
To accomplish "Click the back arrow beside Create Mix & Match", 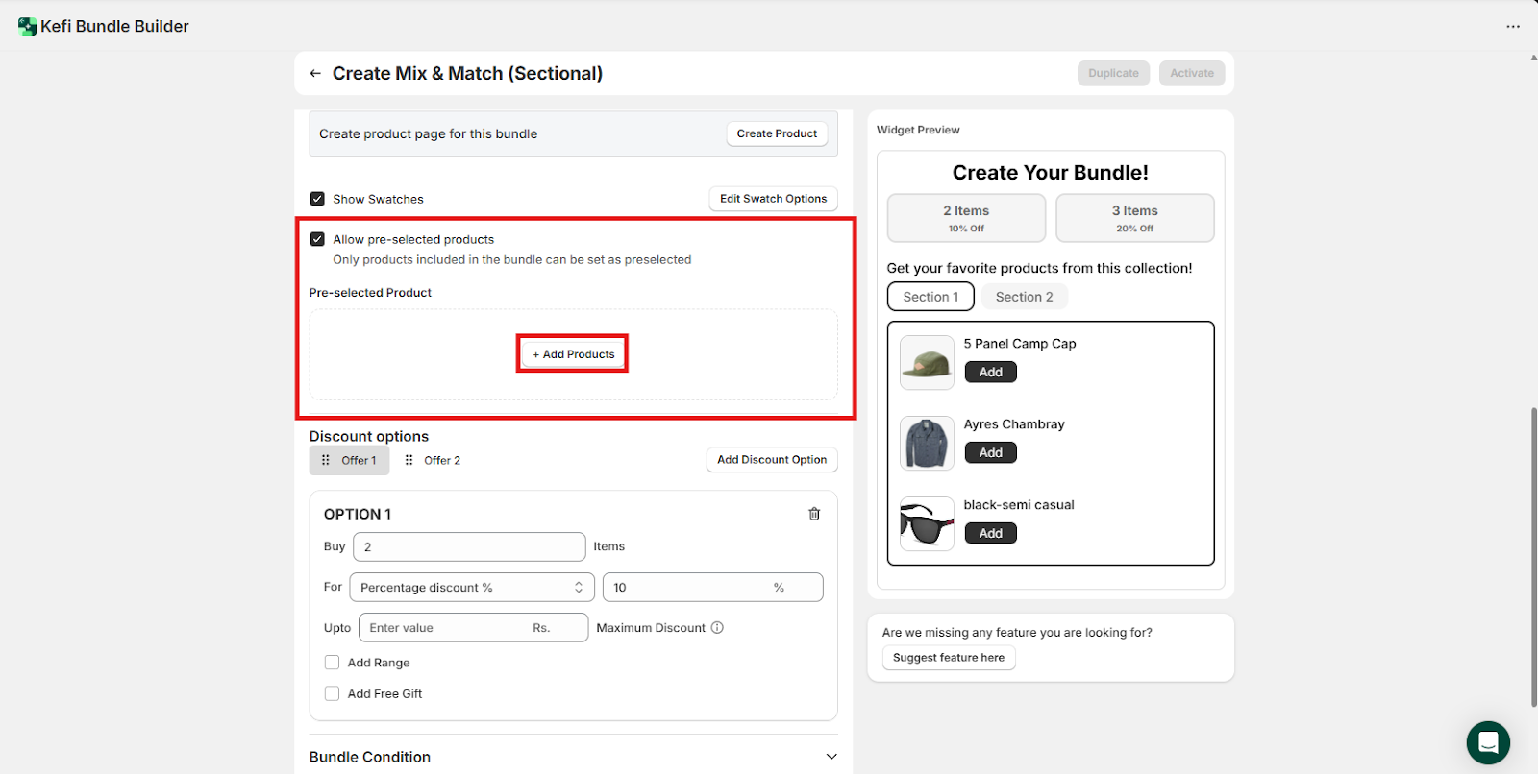I will (x=315, y=74).
